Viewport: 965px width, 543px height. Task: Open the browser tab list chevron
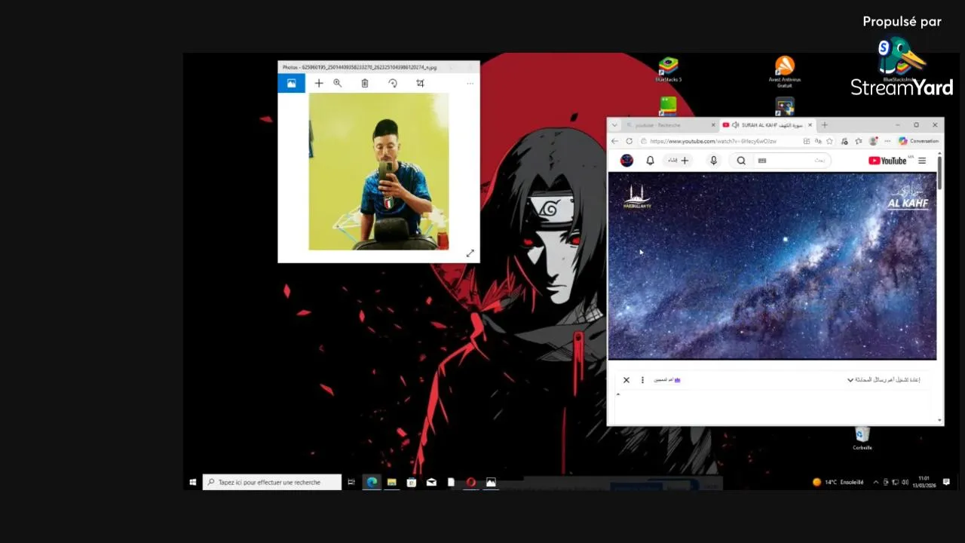coord(614,125)
